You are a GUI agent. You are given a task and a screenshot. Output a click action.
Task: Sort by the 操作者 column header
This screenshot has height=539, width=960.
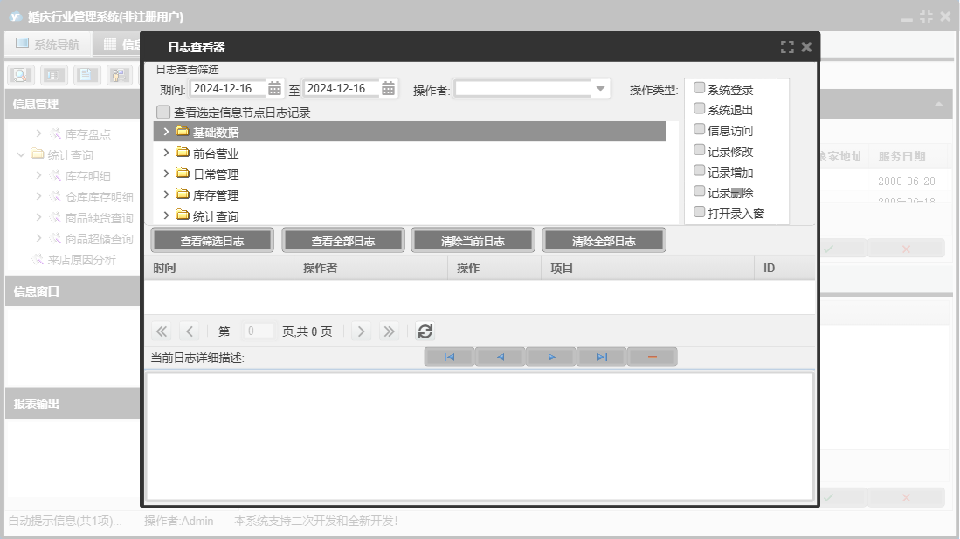click(x=371, y=268)
